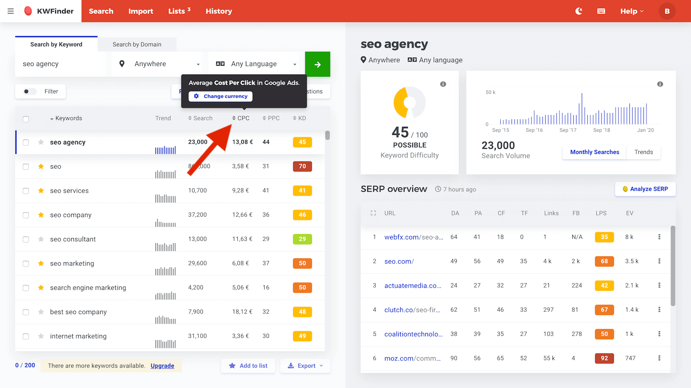This screenshot has height=388, width=691.
Task: Open more options for clutch.co result
Action: (659, 310)
